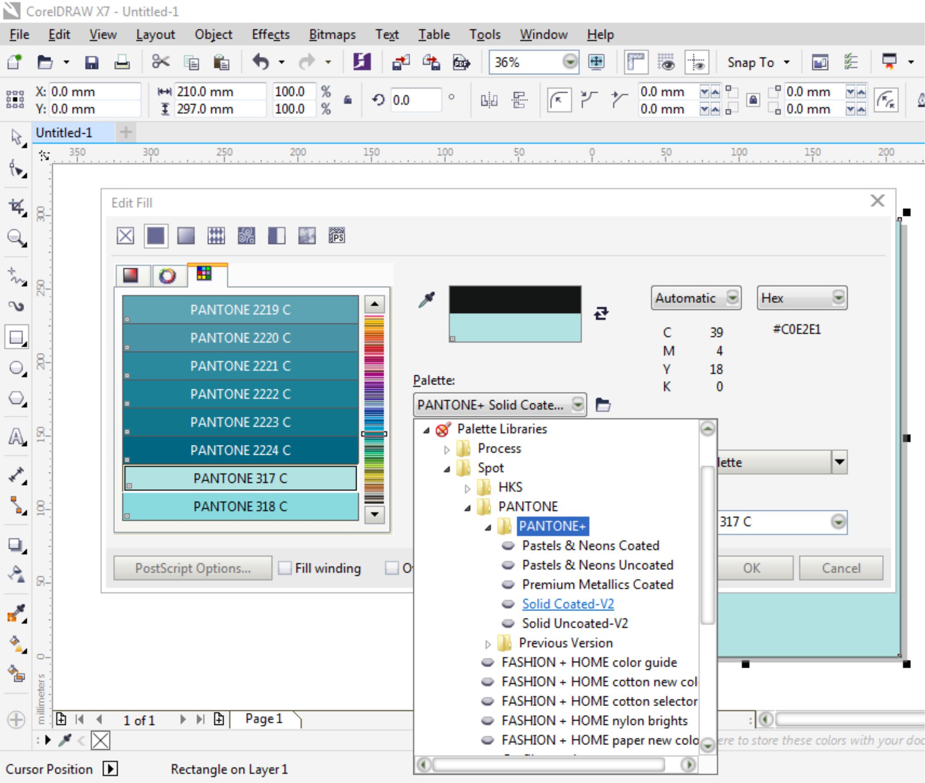Viewport: 925px width, 783px height.
Task: Open the Palette selection dropdown
Action: coord(500,405)
